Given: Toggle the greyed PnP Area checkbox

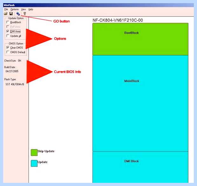Looking at the screenshot, I should 8,27.
